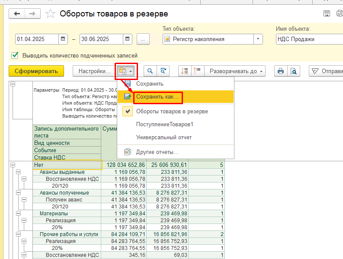Collapse the Авансы выданные group
343x259 pixels.
click(x=19, y=172)
